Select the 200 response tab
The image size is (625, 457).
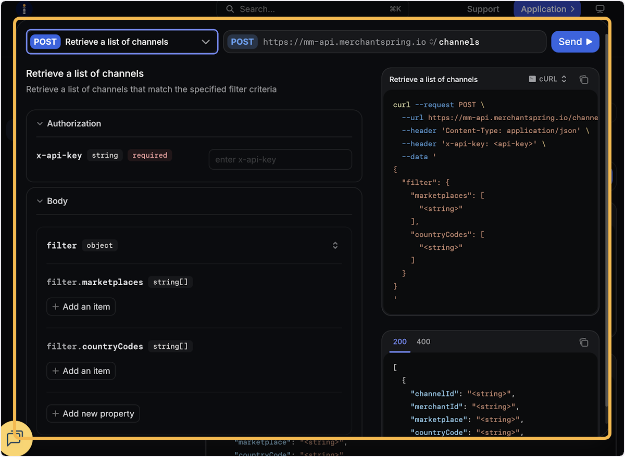click(400, 342)
